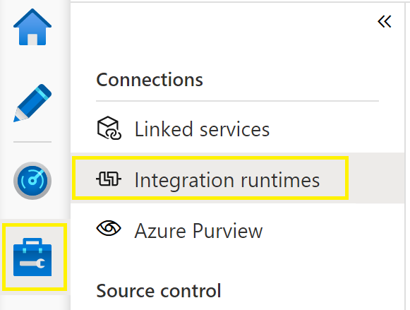
Task: Click gray area right of Integration runtimes highlight
Action: [x=377, y=178]
